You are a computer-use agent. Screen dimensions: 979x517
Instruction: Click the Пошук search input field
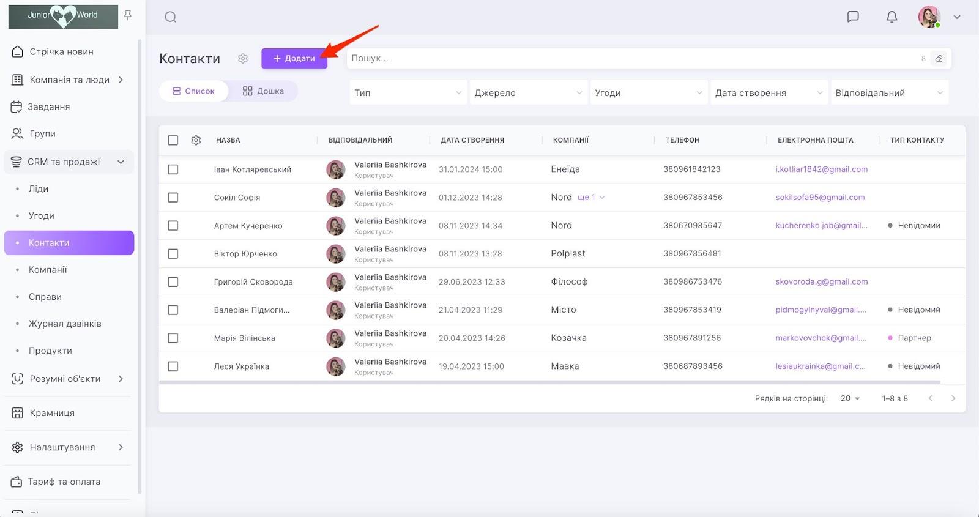click(x=630, y=58)
